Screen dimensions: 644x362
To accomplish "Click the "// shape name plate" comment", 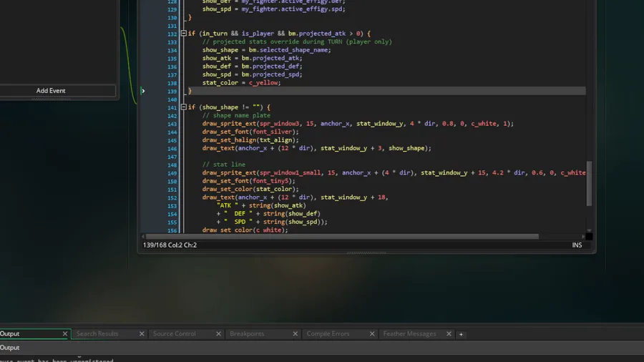I will click(x=236, y=115).
